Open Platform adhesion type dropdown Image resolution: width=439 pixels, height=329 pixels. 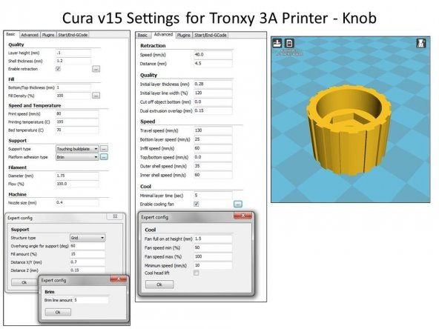(x=77, y=157)
